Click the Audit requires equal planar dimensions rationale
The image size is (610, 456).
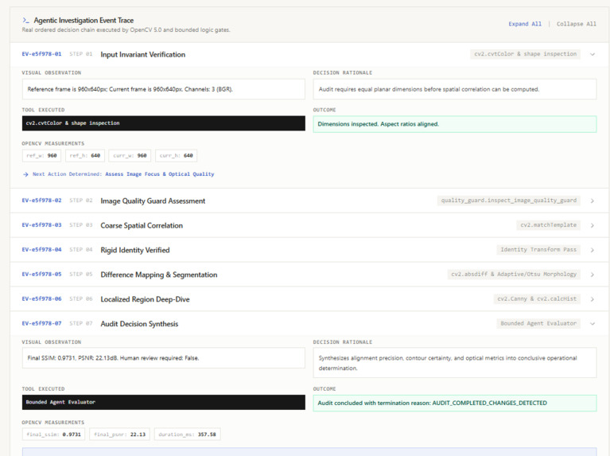455,89
